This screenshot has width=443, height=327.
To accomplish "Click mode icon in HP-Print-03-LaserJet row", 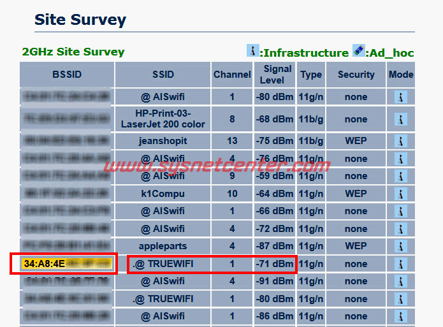I will [x=401, y=119].
